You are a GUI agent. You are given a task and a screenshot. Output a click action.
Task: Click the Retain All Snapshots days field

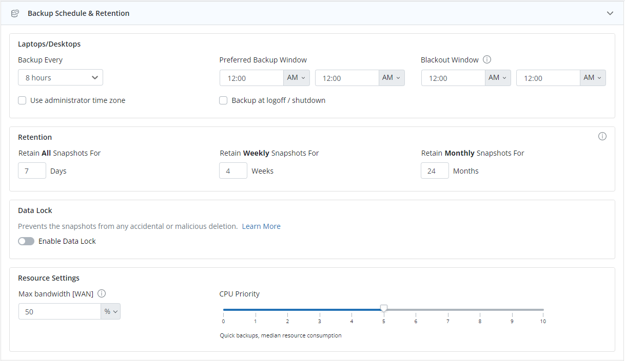click(32, 171)
